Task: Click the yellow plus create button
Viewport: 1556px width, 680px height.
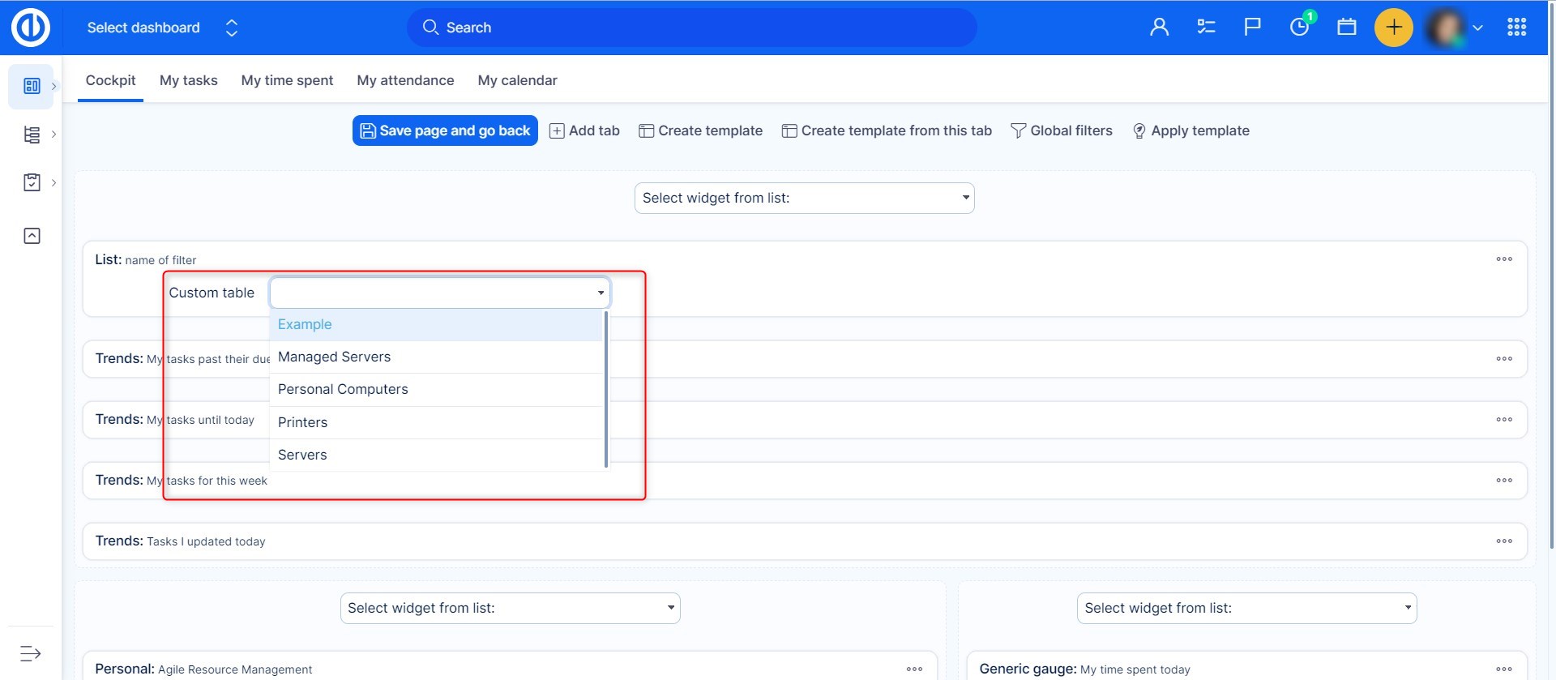Action: click(1393, 28)
